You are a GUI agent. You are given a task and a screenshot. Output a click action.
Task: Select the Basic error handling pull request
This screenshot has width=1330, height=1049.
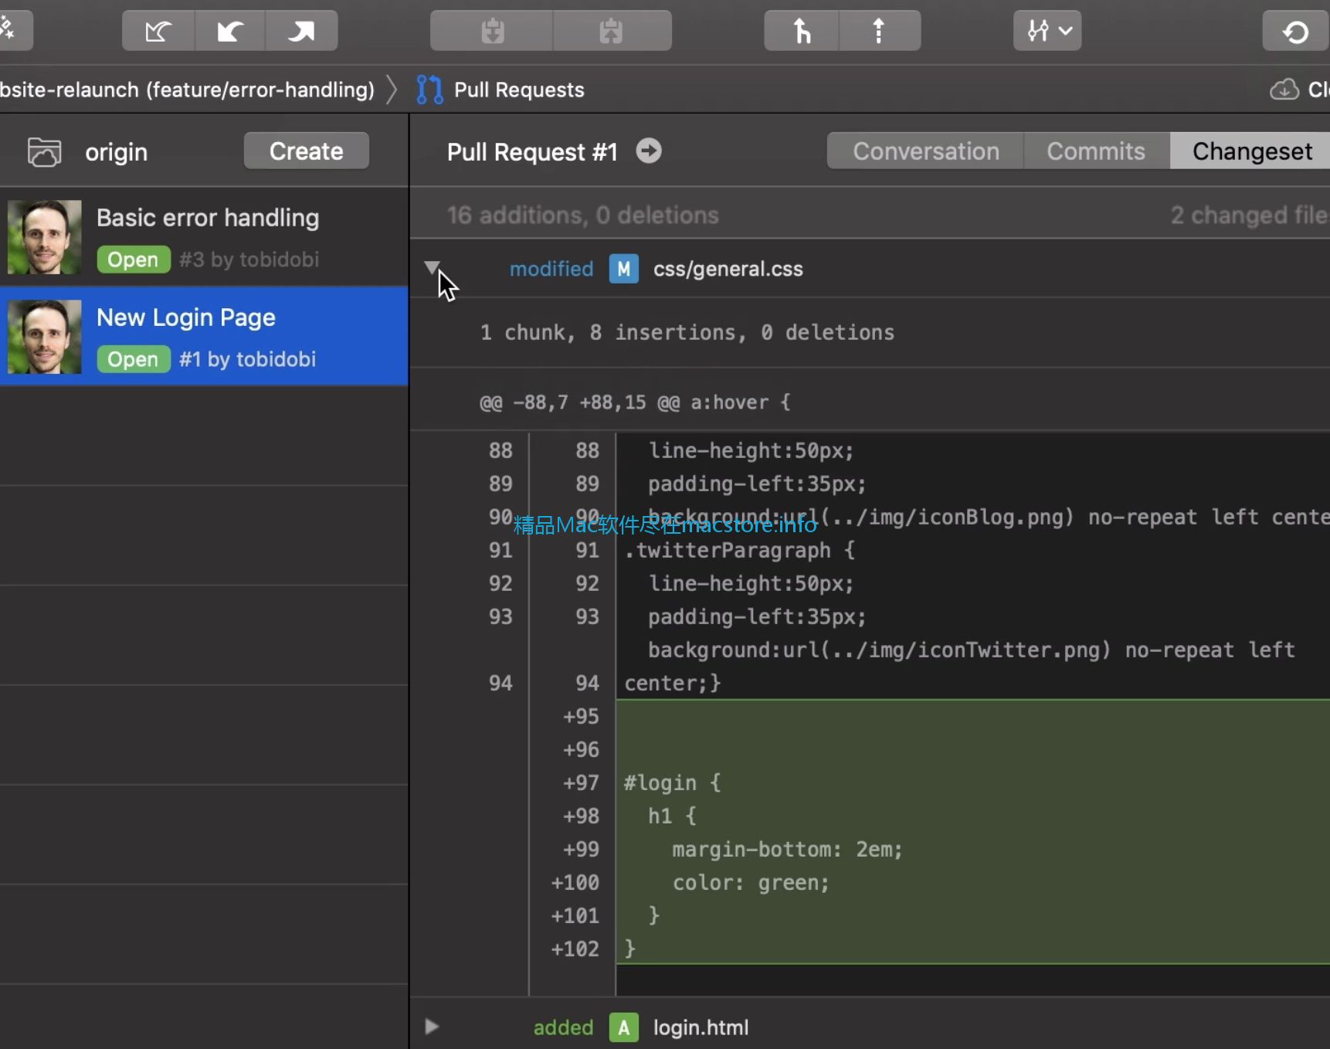coord(204,237)
